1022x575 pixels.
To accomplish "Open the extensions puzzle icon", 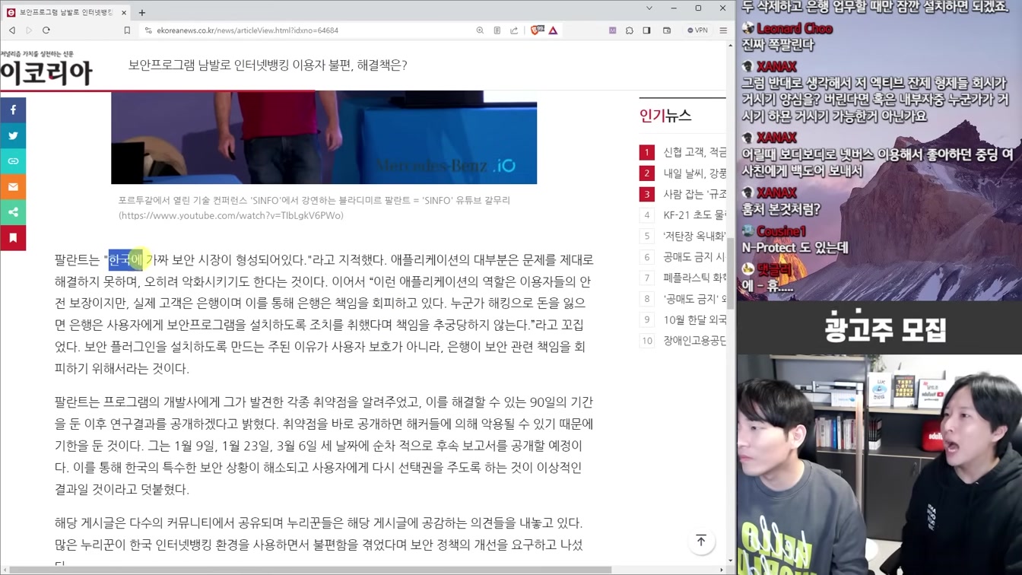I will click(630, 30).
